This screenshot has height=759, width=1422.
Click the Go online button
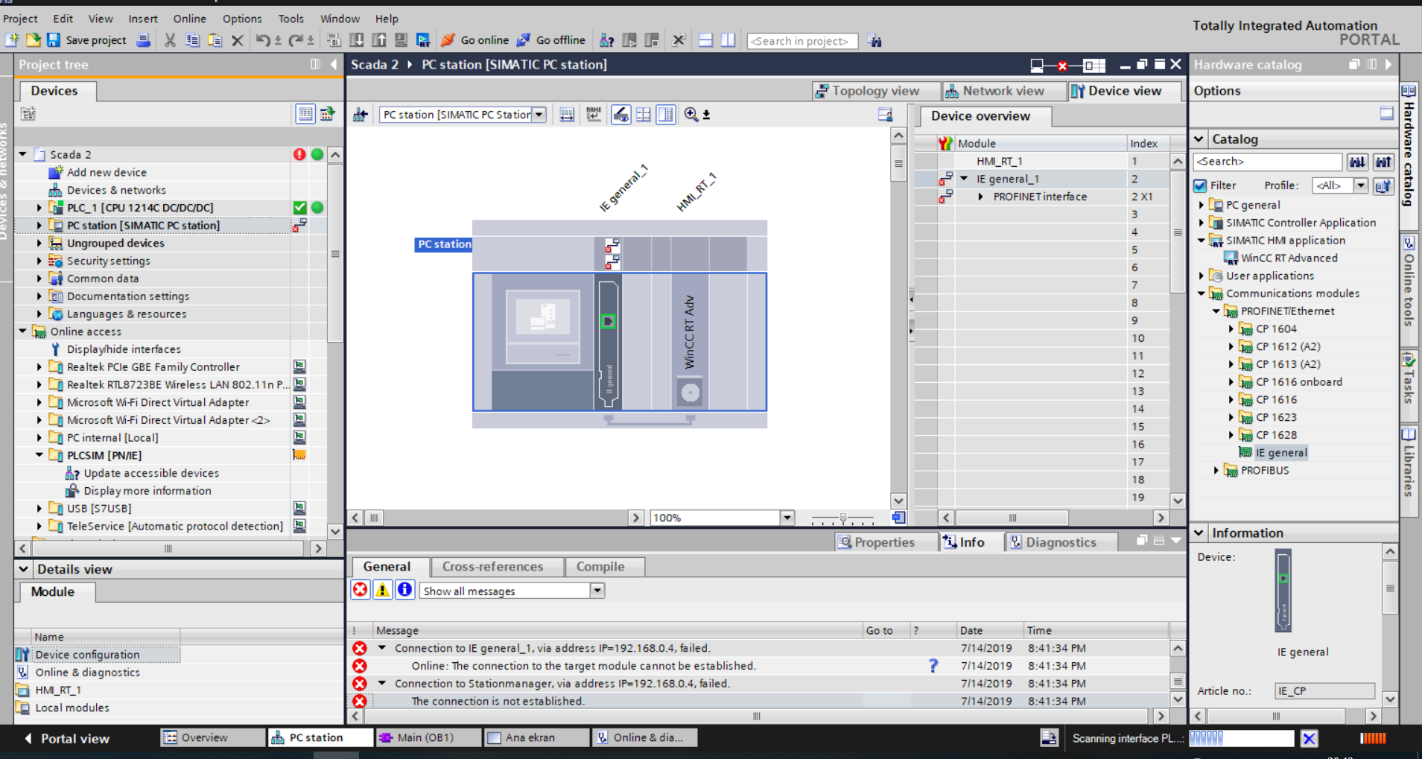[x=475, y=40]
